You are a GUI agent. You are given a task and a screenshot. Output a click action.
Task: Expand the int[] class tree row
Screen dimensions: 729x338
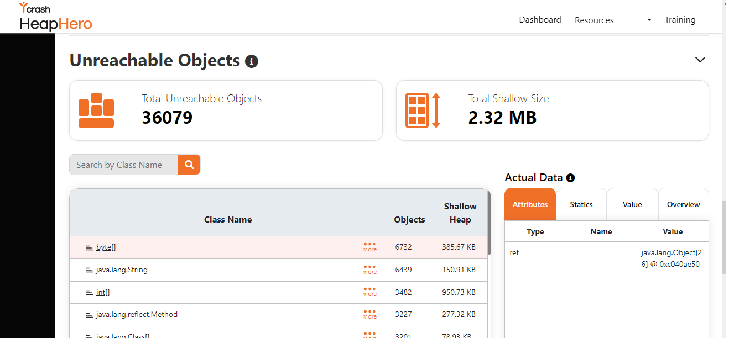pos(89,293)
